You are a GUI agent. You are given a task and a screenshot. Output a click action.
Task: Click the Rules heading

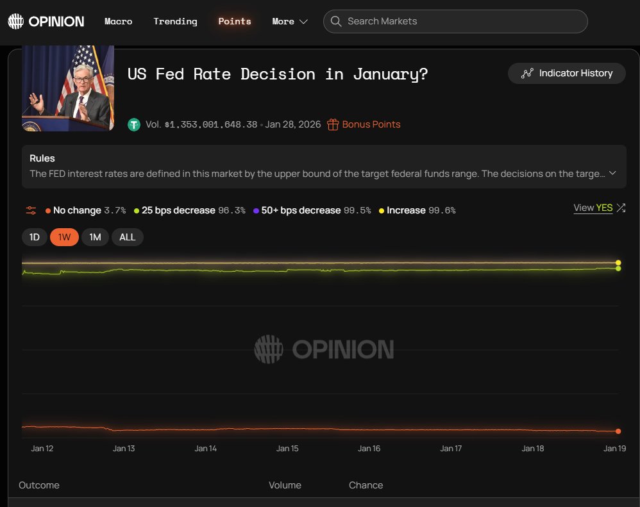click(x=42, y=158)
